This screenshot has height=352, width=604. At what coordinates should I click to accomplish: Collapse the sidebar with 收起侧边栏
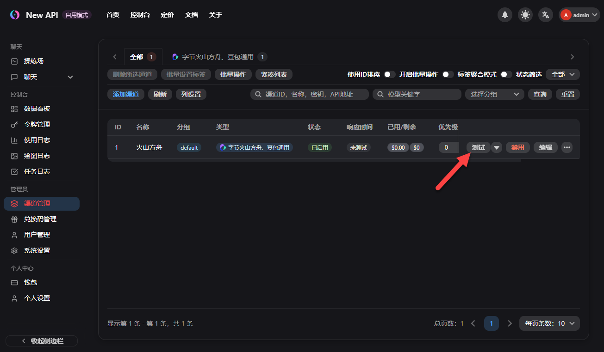41,340
